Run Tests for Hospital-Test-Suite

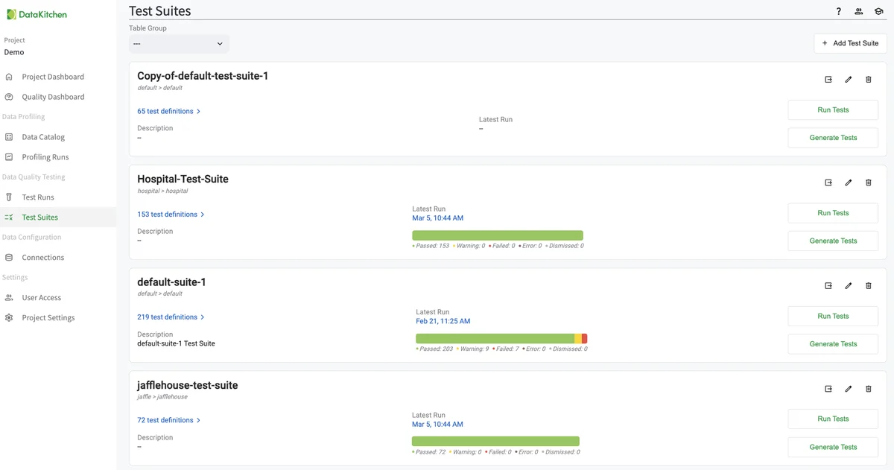(832, 212)
